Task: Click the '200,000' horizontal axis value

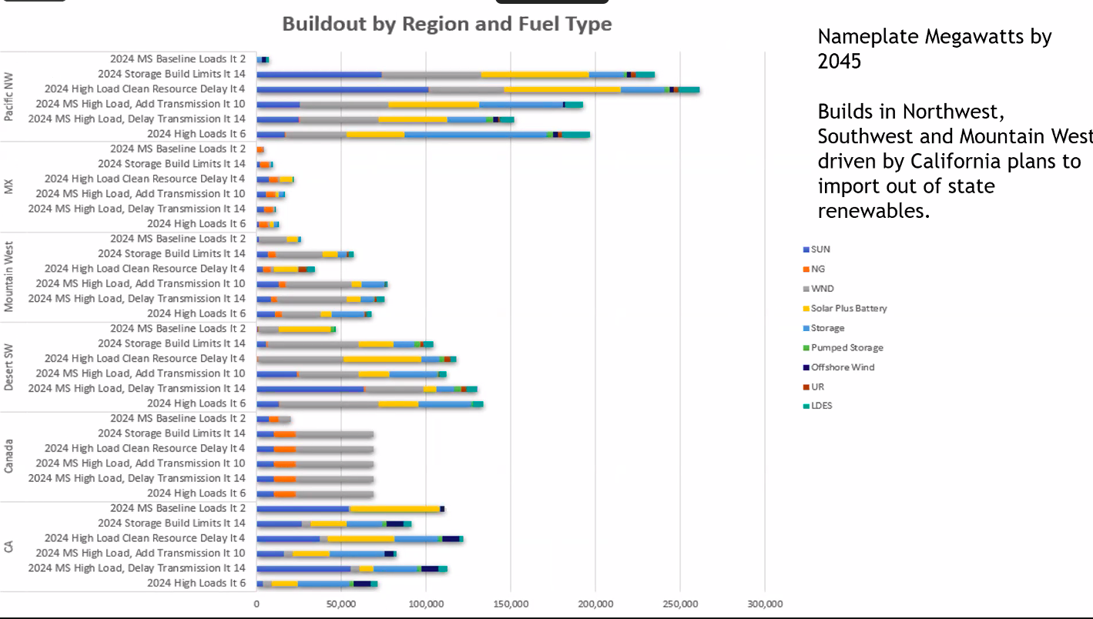Action: 595,604
